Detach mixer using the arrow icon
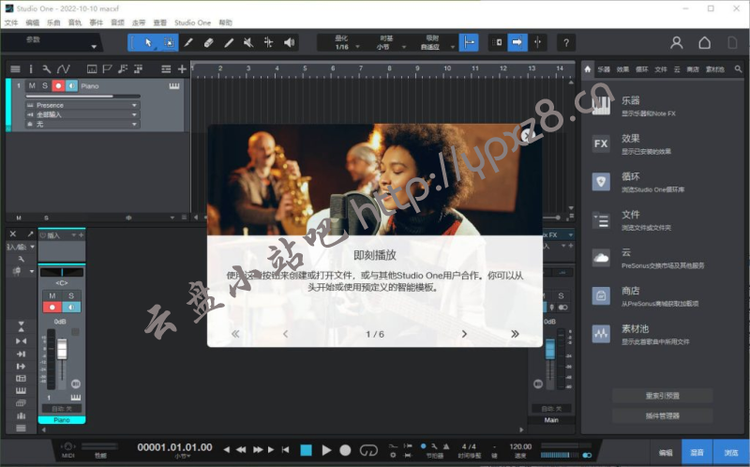Image resolution: width=750 pixels, height=467 pixels. [x=30, y=234]
